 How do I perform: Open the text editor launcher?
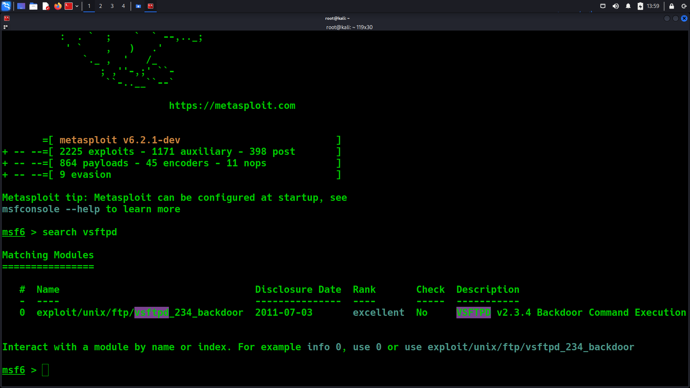click(x=46, y=6)
